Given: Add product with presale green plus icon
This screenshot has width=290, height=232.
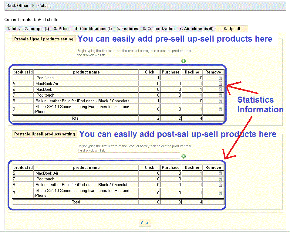Looking at the screenshot, I should pos(184,61).
